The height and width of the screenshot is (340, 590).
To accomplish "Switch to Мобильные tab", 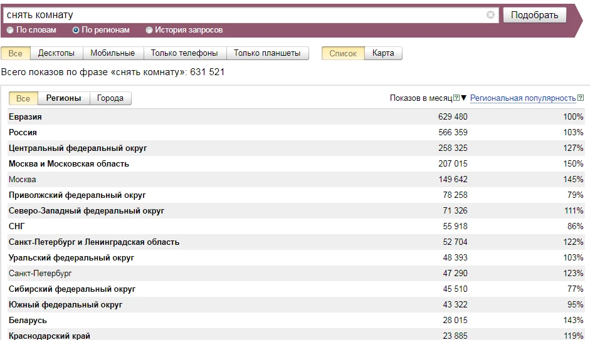I will coord(112,53).
